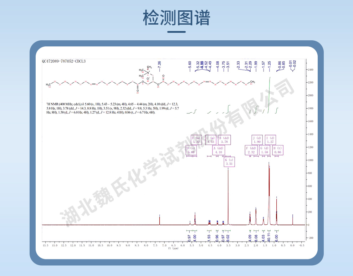This screenshot has width=353, height=276.
Task: Click the 检测图谱 title heading
Action: coord(176,18)
